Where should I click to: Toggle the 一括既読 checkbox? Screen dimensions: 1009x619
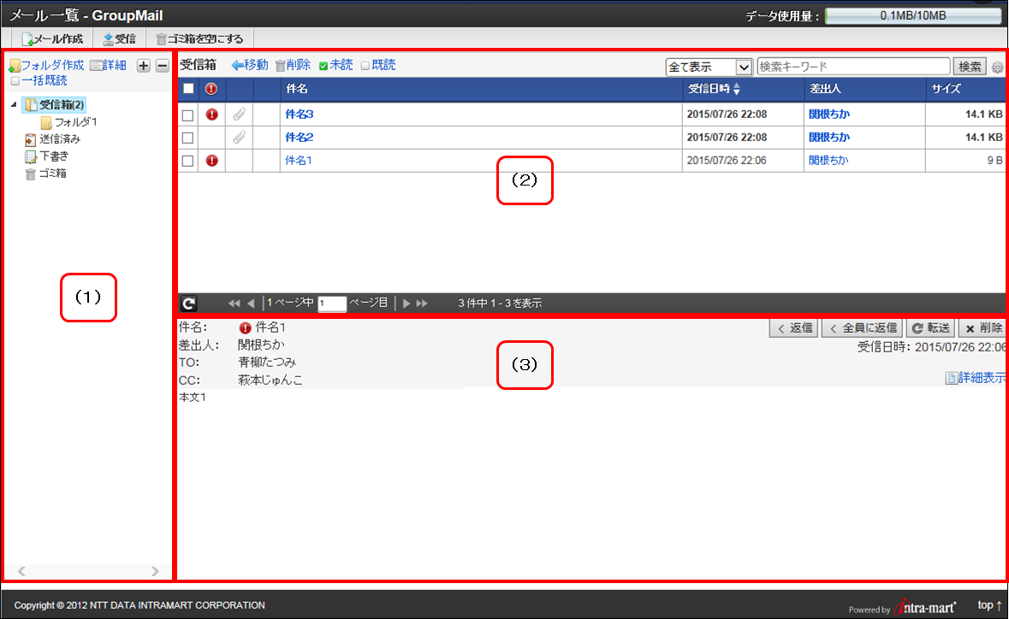pyautogui.click(x=15, y=81)
